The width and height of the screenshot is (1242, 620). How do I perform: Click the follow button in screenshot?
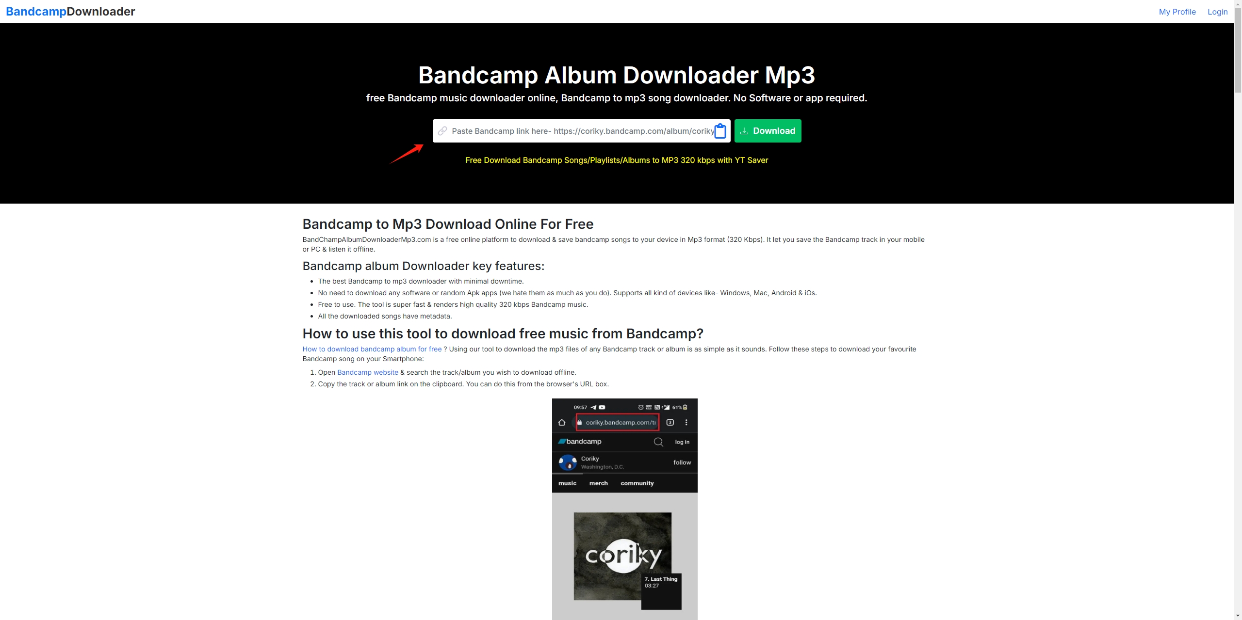click(x=682, y=462)
